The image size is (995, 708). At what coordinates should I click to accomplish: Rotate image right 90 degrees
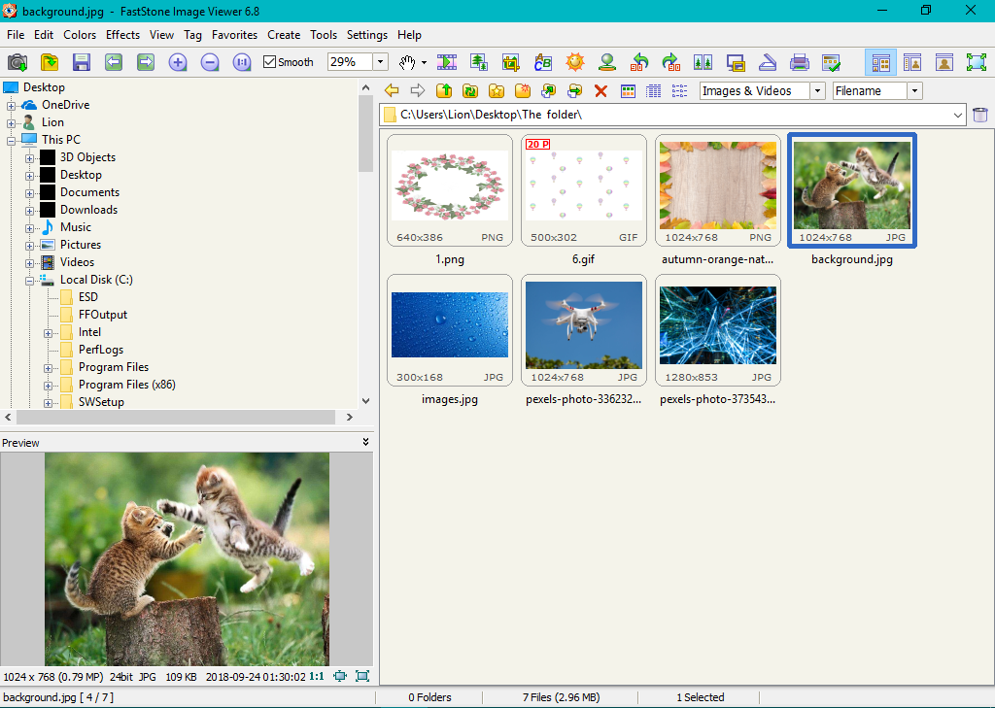(671, 62)
